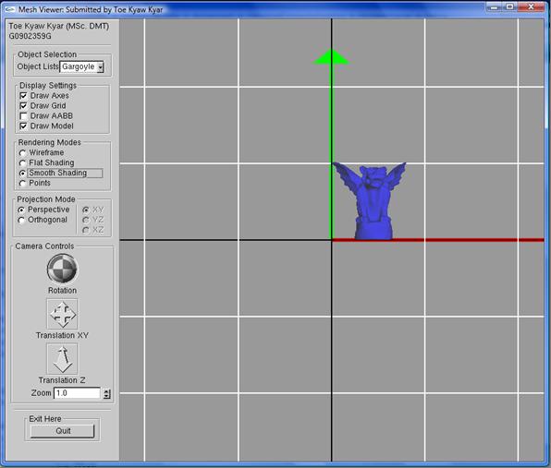Choose Points rendering mode
551x468 pixels.
(23, 183)
